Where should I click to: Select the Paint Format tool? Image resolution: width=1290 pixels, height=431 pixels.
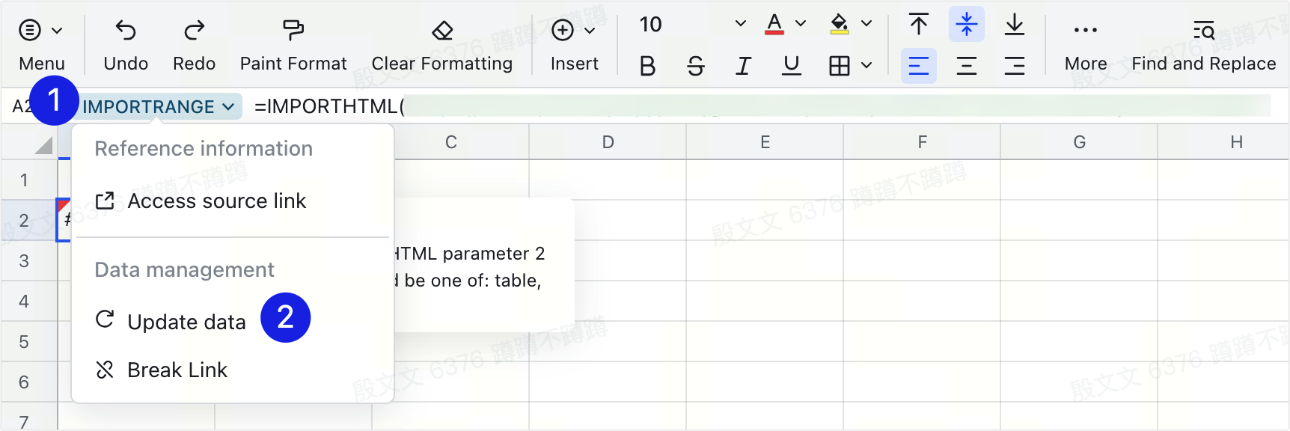[293, 31]
